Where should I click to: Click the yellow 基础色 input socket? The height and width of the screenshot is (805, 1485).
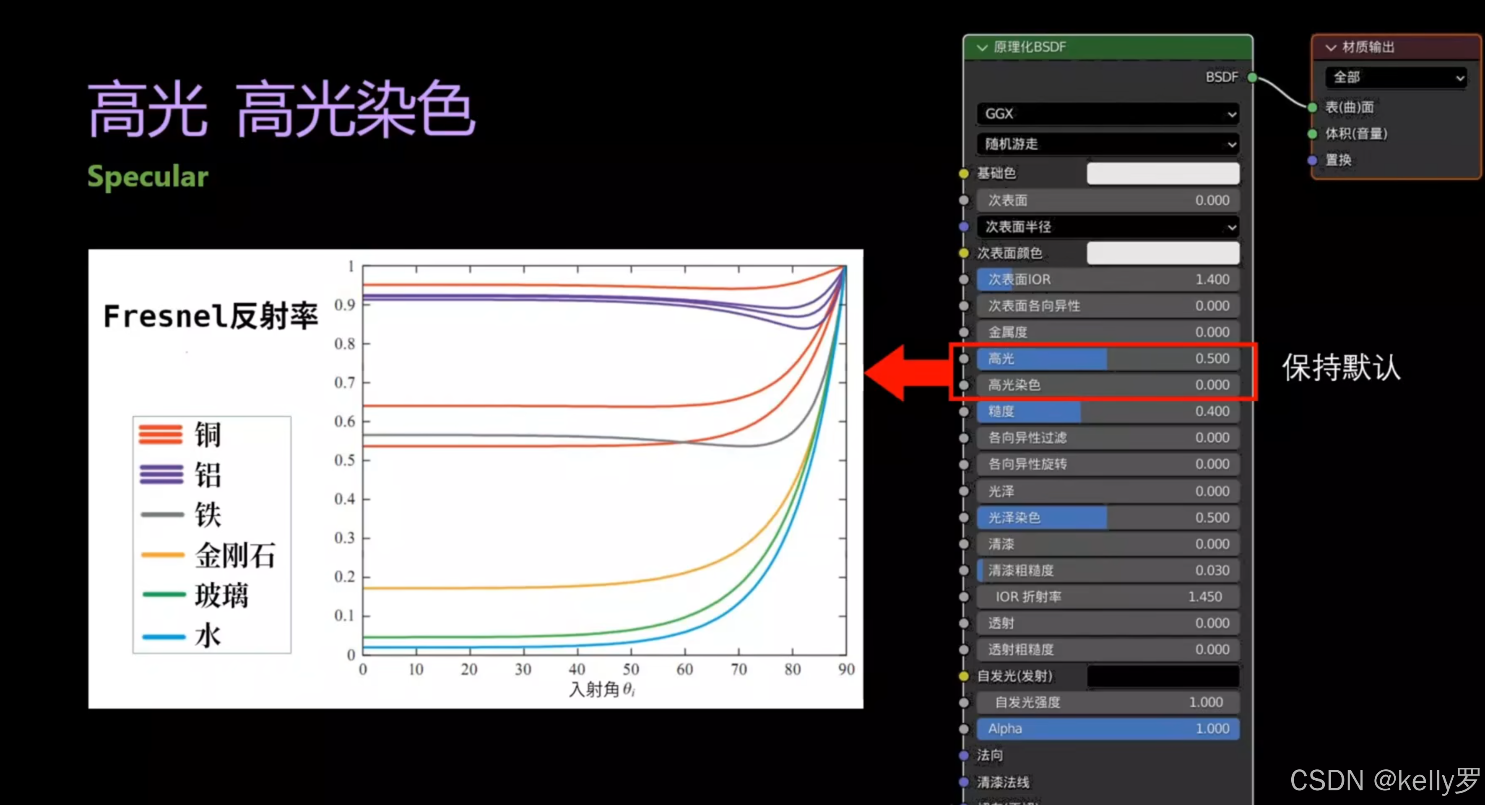tap(964, 173)
